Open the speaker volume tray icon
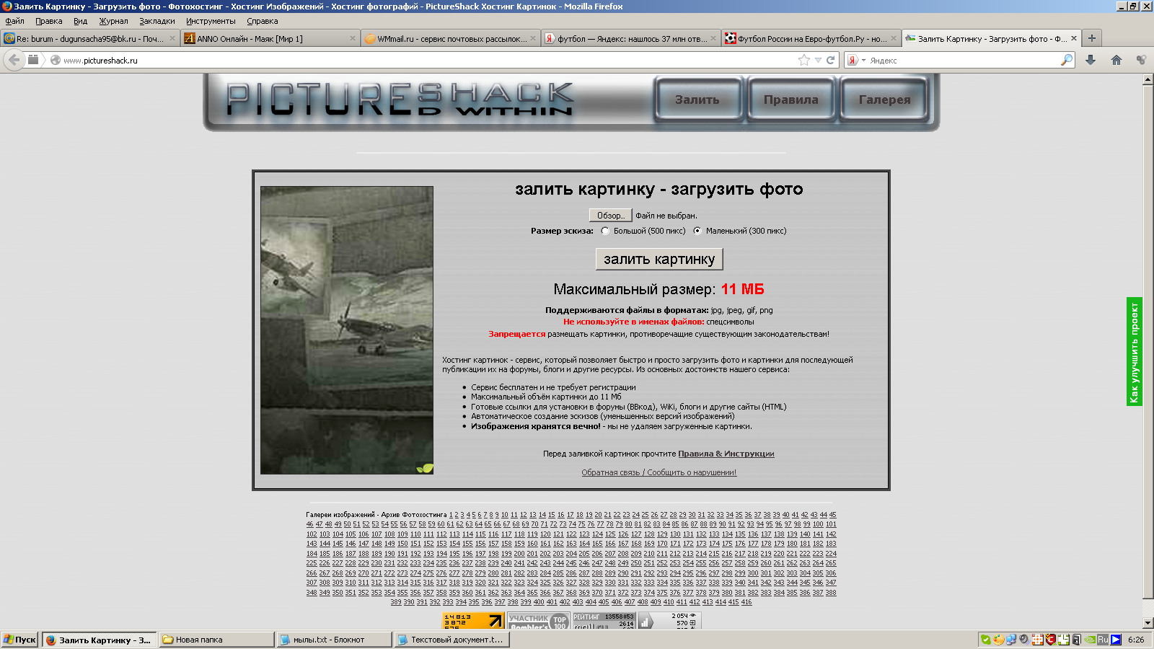Image resolution: width=1154 pixels, height=649 pixels. tap(1024, 640)
